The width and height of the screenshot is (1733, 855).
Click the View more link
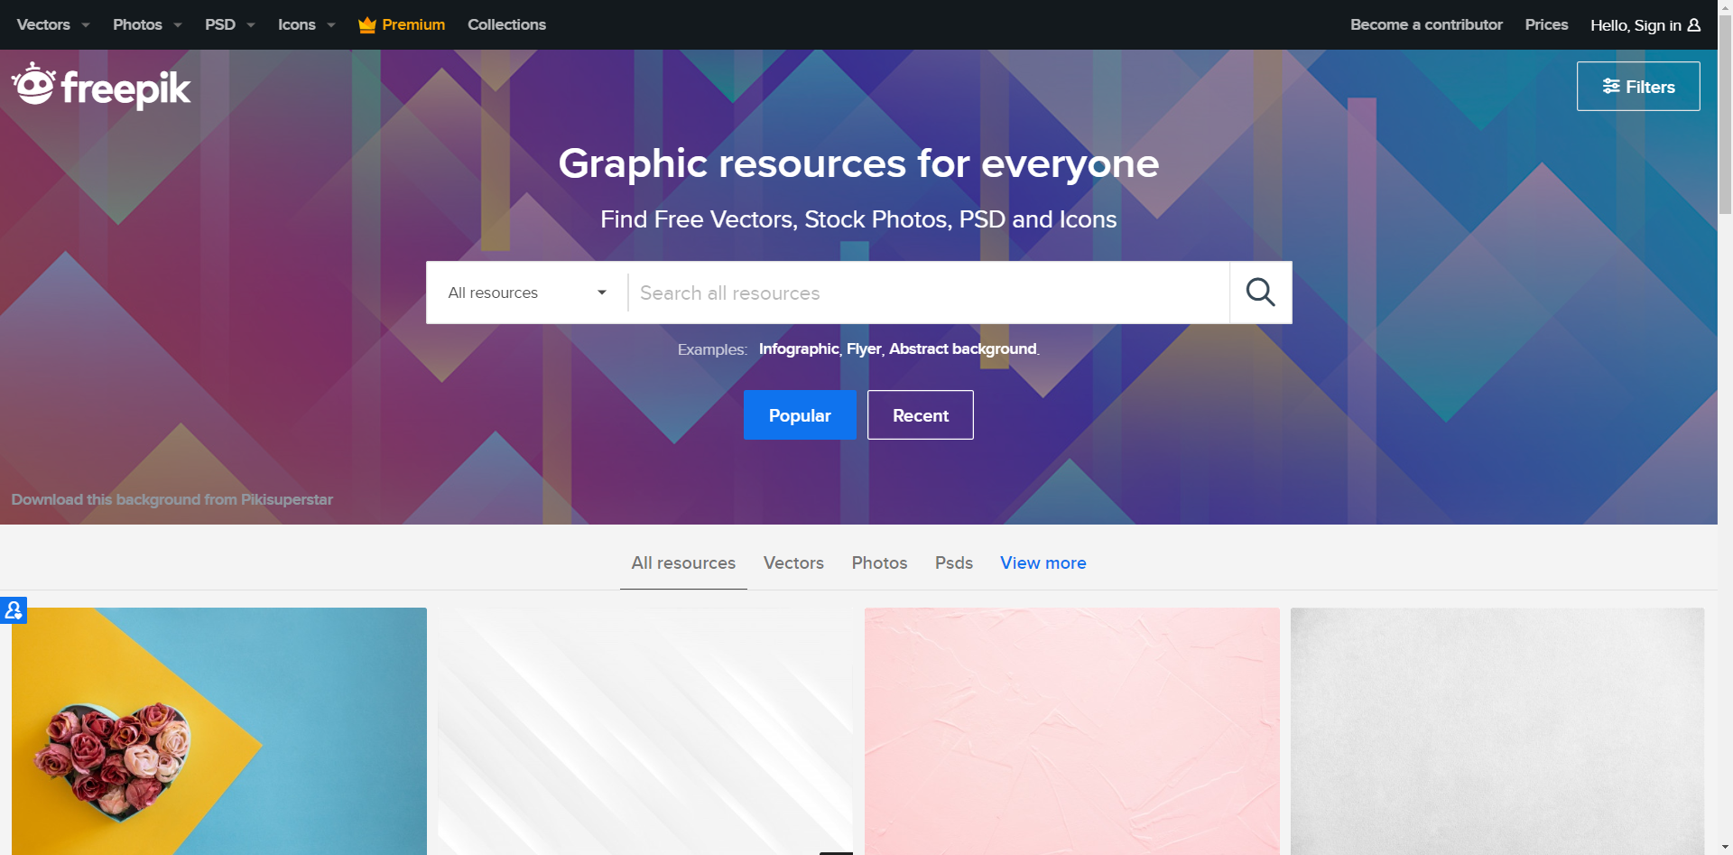[1043, 562]
